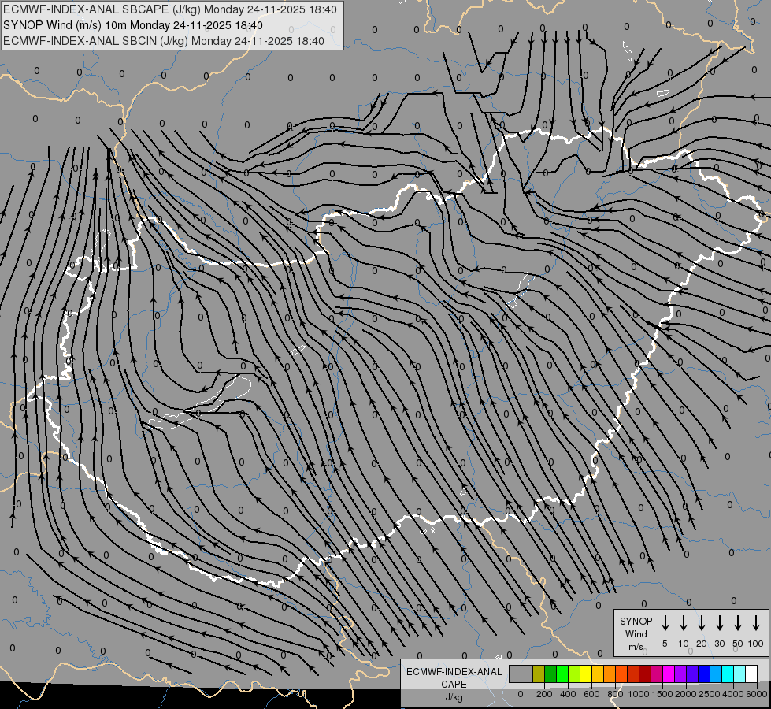Click the ECMWF-INDEX-ANAL CAPE legend label

(x=454, y=684)
